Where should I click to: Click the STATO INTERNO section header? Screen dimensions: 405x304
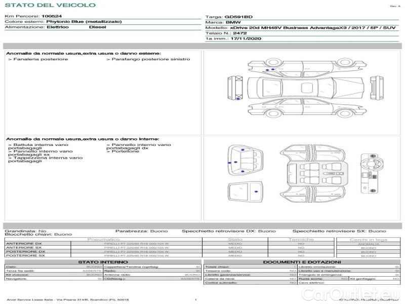pyautogui.click(x=103, y=262)
